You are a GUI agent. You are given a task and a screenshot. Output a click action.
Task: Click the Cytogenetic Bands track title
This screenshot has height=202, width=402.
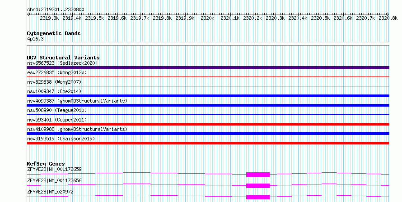click(54, 33)
